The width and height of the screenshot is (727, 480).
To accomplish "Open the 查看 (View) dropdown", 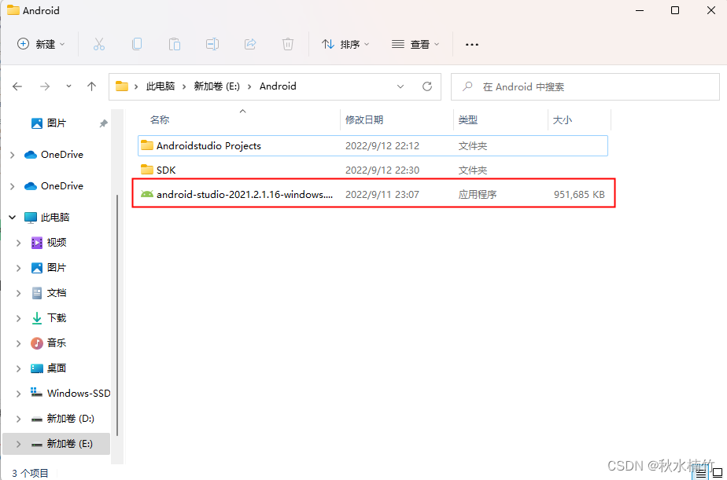I will pos(415,45).
